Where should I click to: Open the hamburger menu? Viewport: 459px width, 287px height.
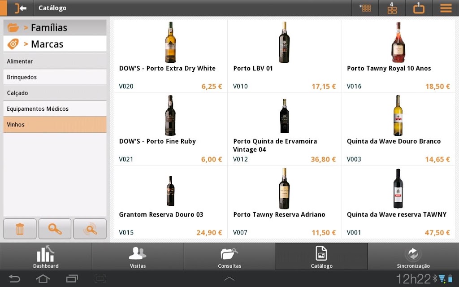(446, 8)
